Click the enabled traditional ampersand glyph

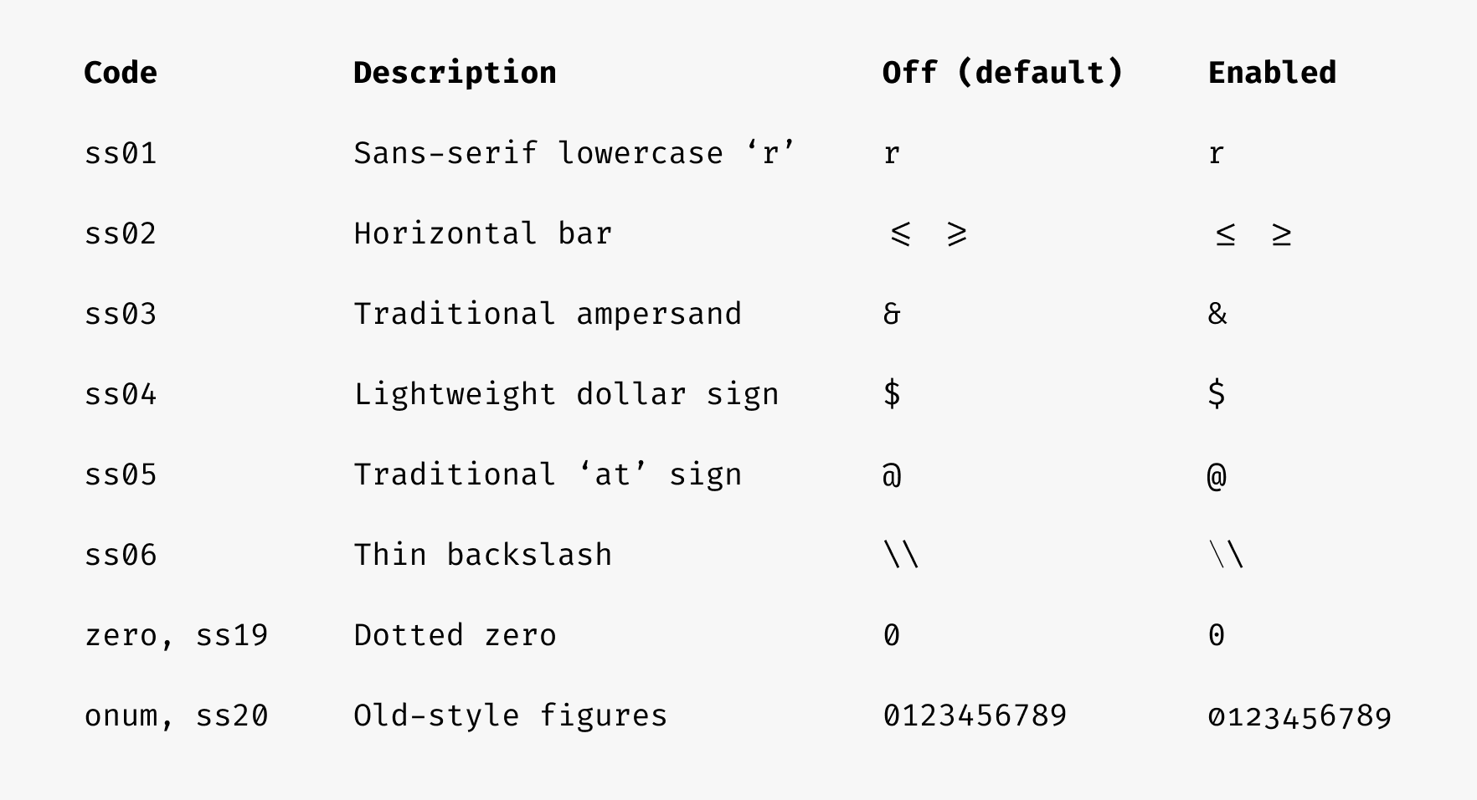(1217, 315)
